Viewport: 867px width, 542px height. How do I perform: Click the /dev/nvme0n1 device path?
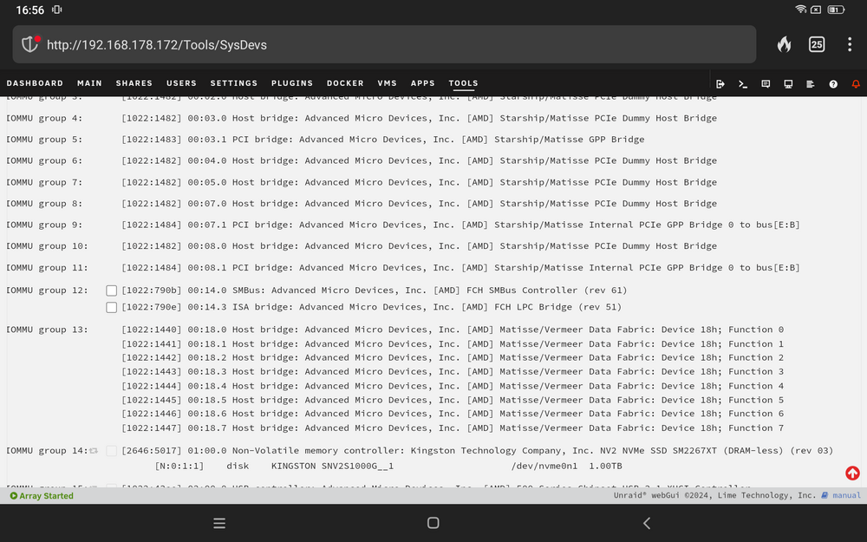click(x=544, y=466)
